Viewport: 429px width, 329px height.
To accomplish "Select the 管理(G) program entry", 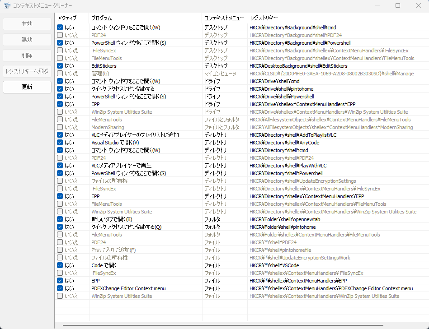I will click(100, 74).
